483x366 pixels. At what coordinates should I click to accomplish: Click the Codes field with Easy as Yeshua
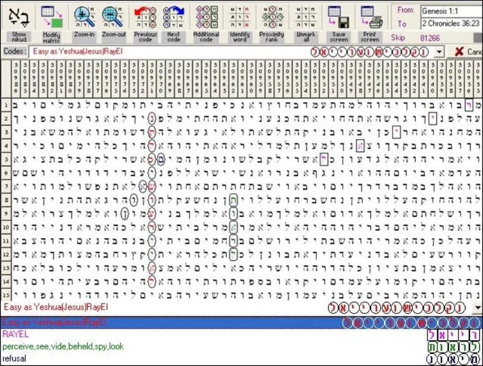[231, 52]
